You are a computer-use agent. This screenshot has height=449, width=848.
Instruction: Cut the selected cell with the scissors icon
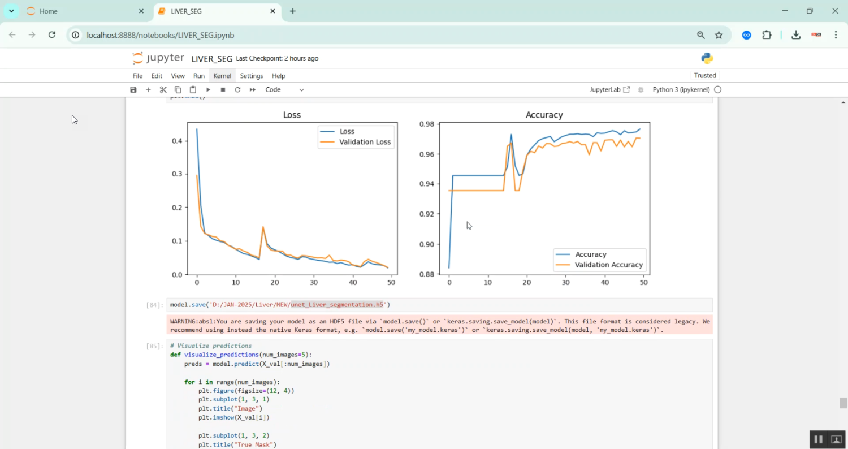[163, 90]
